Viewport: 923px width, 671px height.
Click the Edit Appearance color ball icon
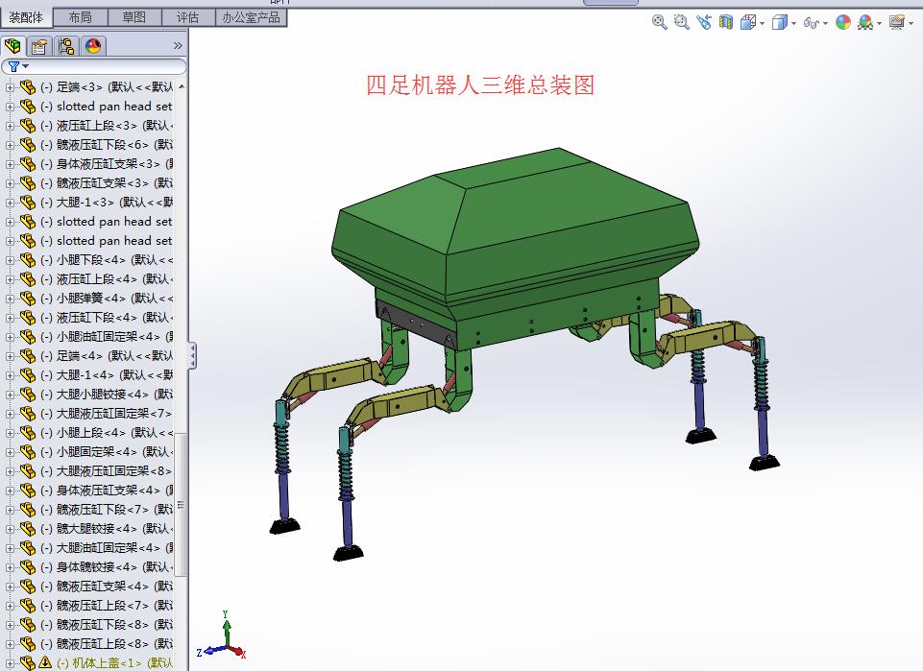tap(843, 22)
